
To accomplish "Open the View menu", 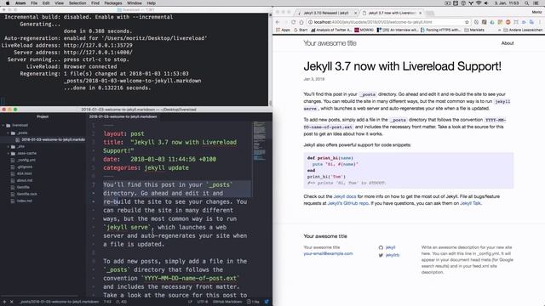I will [x=60, y=3].
